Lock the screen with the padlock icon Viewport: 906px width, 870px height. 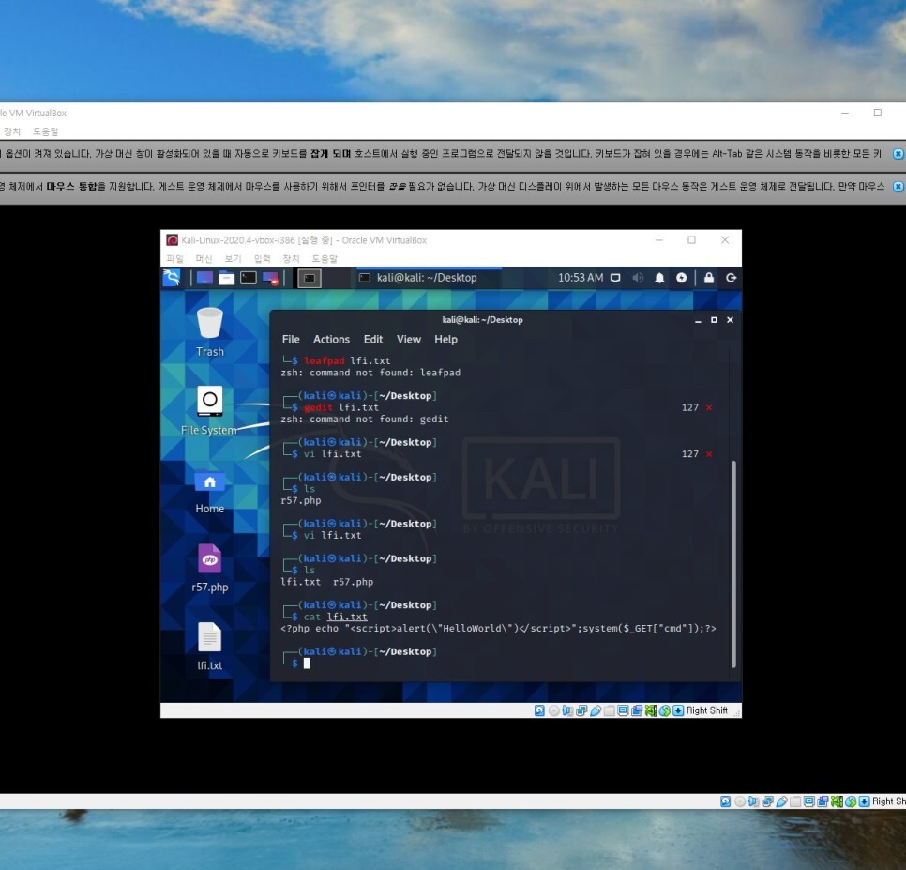click(709, 278)
